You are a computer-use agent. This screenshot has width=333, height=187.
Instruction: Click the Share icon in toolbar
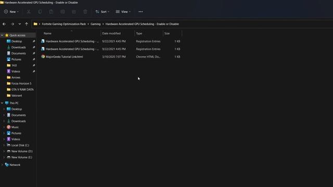tap(74, 11)
